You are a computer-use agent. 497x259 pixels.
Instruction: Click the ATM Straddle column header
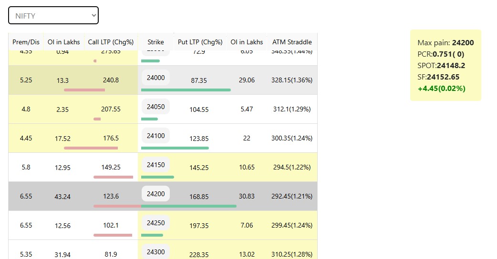click(x=292, y=42)
